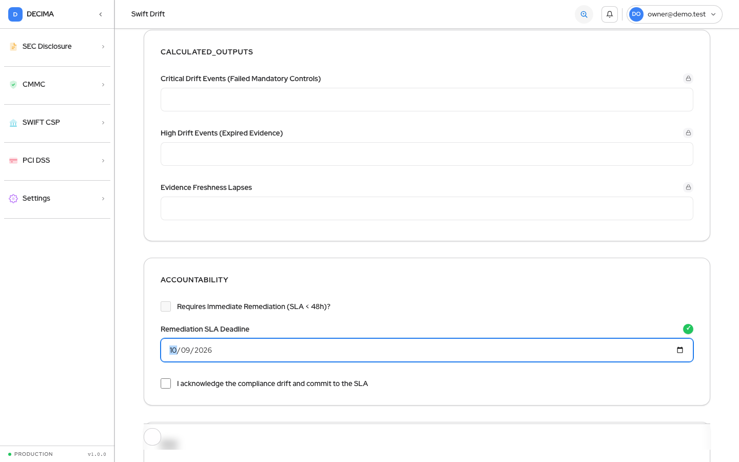Toggle Requires Immediate Remediation checkbox
This screenshot has height=462, width=739.
[166, 306]
